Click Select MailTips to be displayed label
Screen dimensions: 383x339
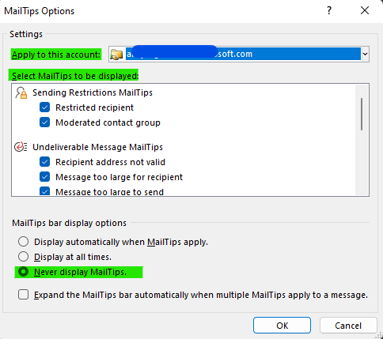(75, 76)
